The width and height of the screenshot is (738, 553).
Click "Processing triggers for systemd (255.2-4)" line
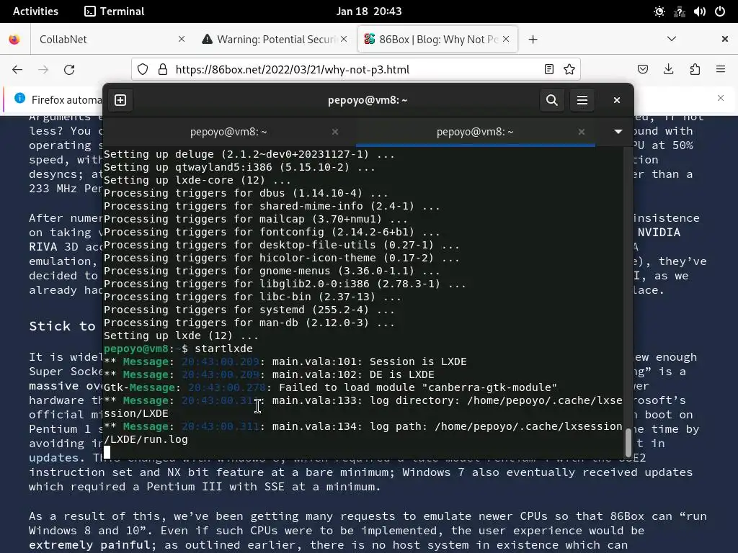[249, 310]
